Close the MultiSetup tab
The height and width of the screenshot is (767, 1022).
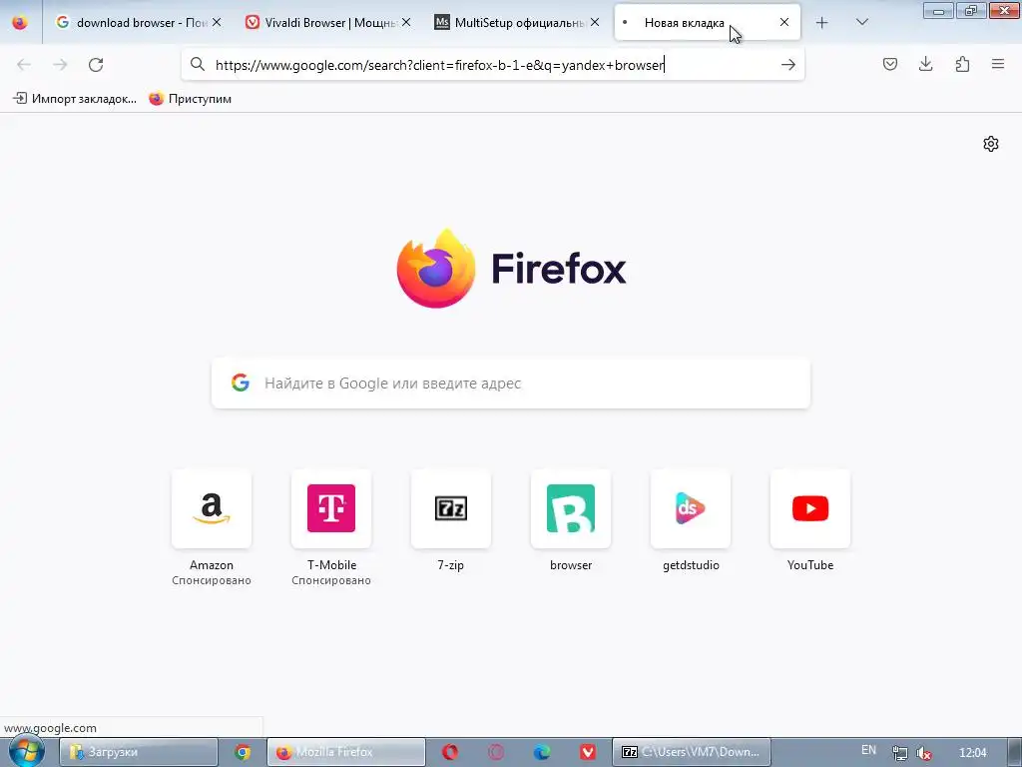[595, 22]
